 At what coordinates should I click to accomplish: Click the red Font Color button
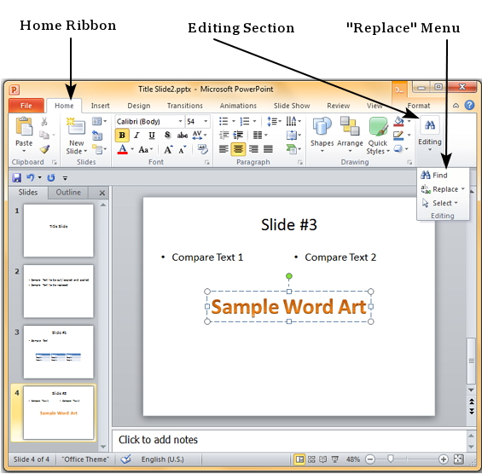(122, 149)
